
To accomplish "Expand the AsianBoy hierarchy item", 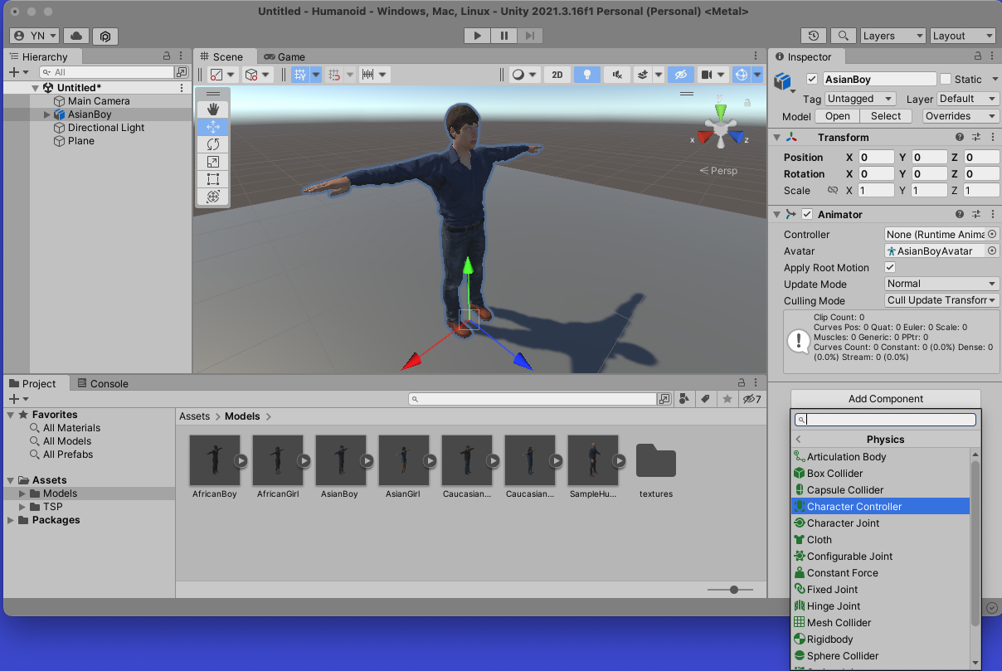I will click(47, 114).
